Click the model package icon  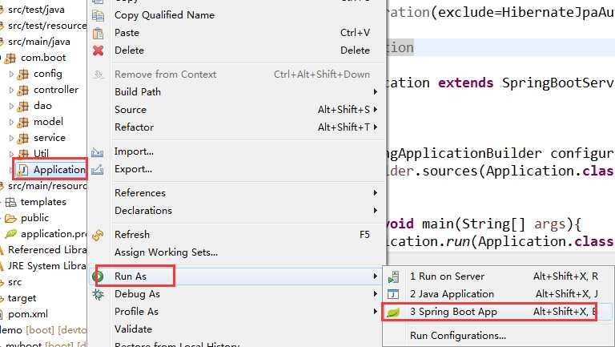22,122
